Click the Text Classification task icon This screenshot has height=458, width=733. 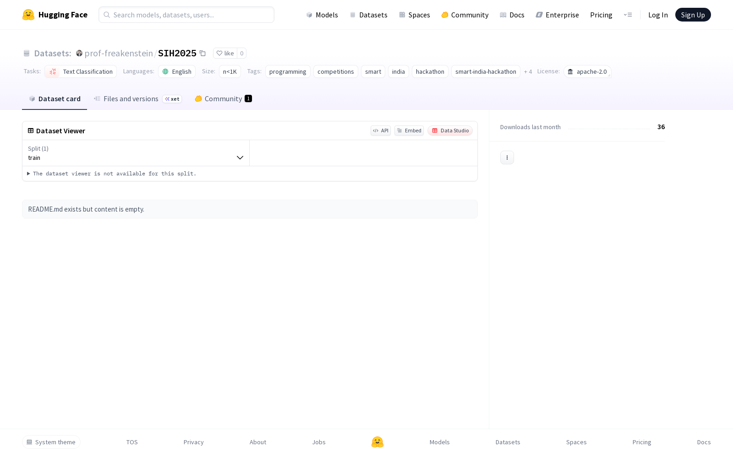pos(53,71)
